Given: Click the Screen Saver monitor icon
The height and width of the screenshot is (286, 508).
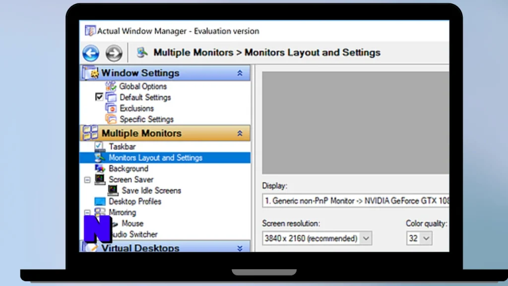Looking at the screenshot, I should [x=100, y=179].
